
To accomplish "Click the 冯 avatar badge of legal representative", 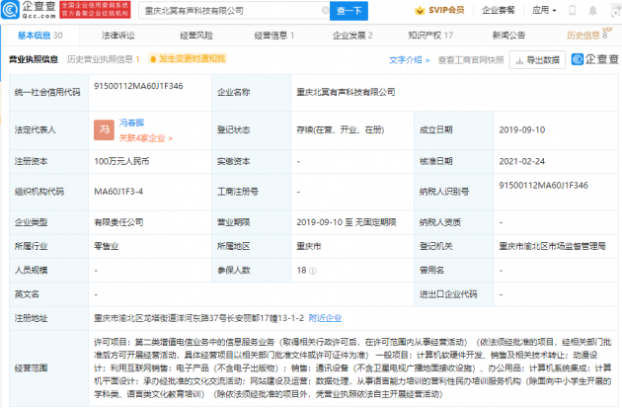I will tap(104, 129).
